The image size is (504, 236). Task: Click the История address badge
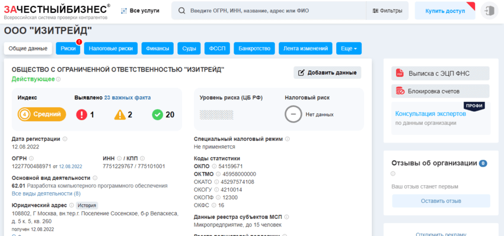pos(87,205)
